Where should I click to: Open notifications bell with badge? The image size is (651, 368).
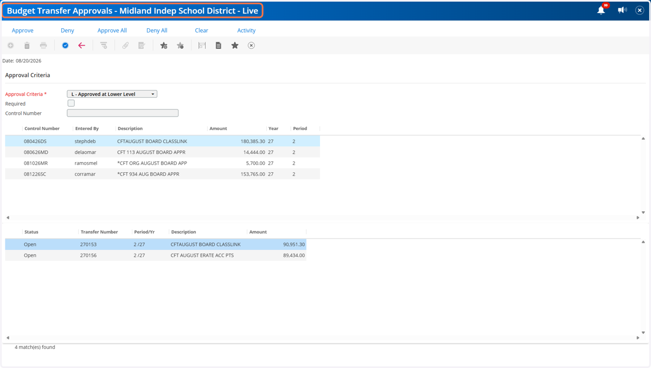pos(602,10)
